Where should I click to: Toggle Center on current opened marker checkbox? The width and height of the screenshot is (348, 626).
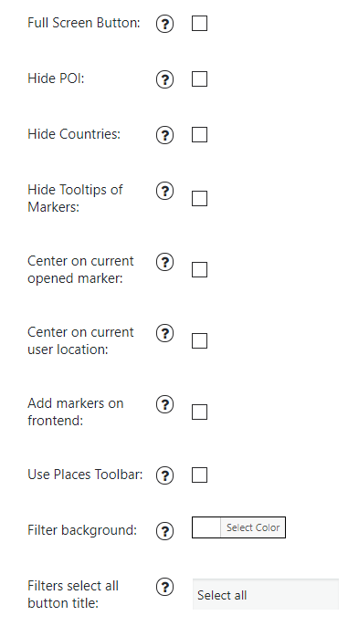(x=199, y=269)
